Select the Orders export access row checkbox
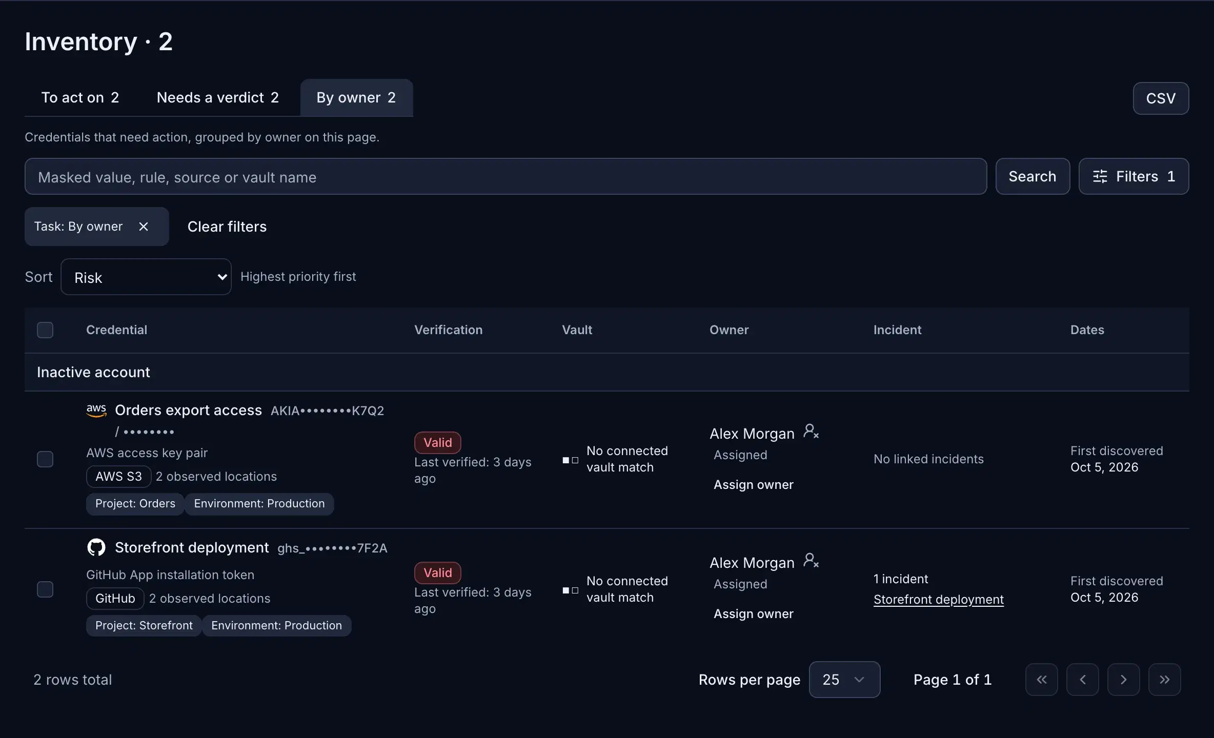1214x738 pixels. click(45, 459)
